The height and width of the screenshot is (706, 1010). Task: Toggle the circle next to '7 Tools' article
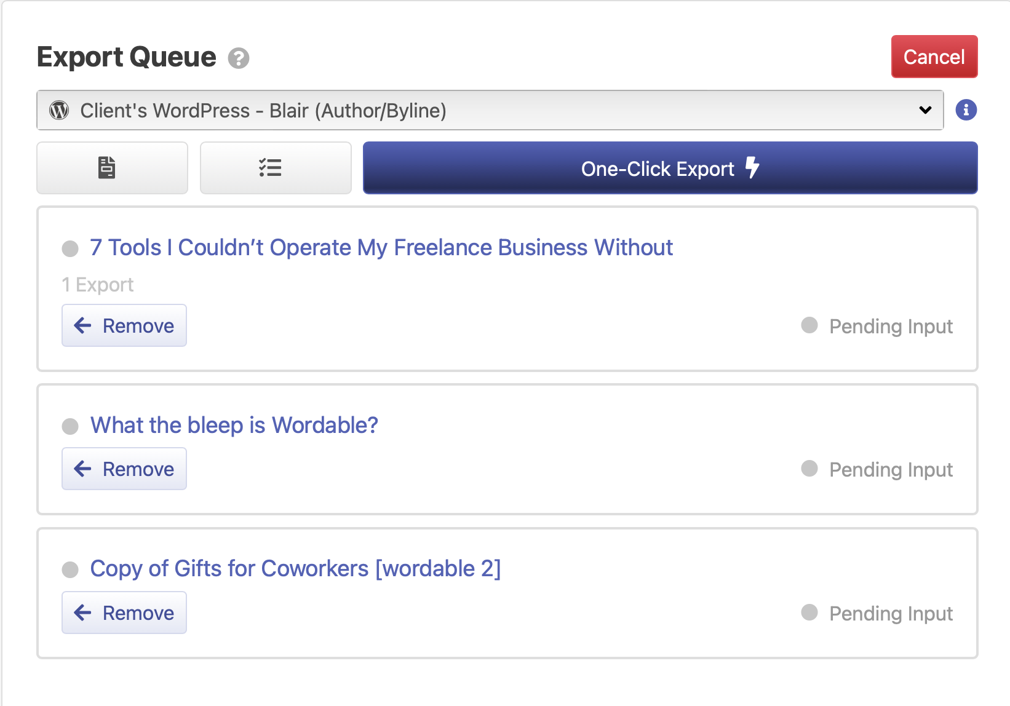(70, 248)
